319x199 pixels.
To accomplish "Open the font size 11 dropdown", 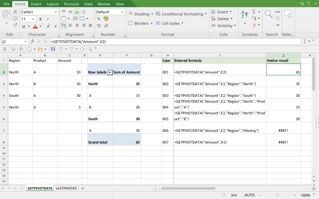I will pos(33,19).
